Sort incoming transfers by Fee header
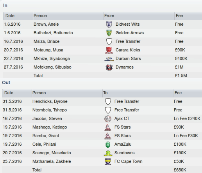The height and width of the screenshot is (173, 202). pyautogui.click(x=188, y=16)
